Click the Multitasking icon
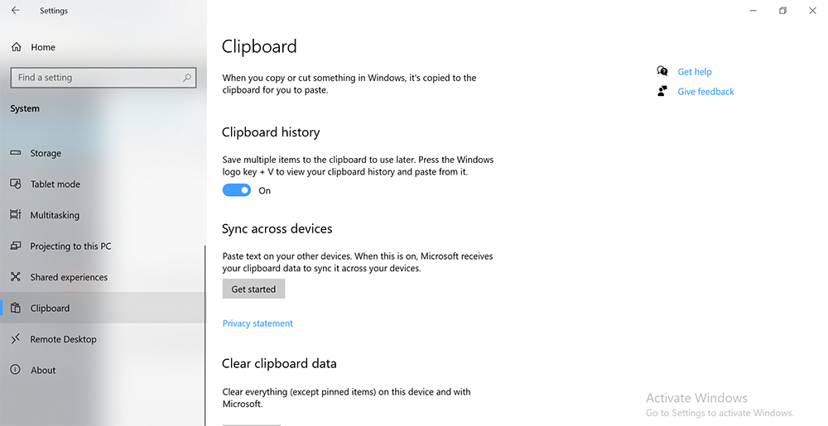The image size is (828, 426). [16, 214]
